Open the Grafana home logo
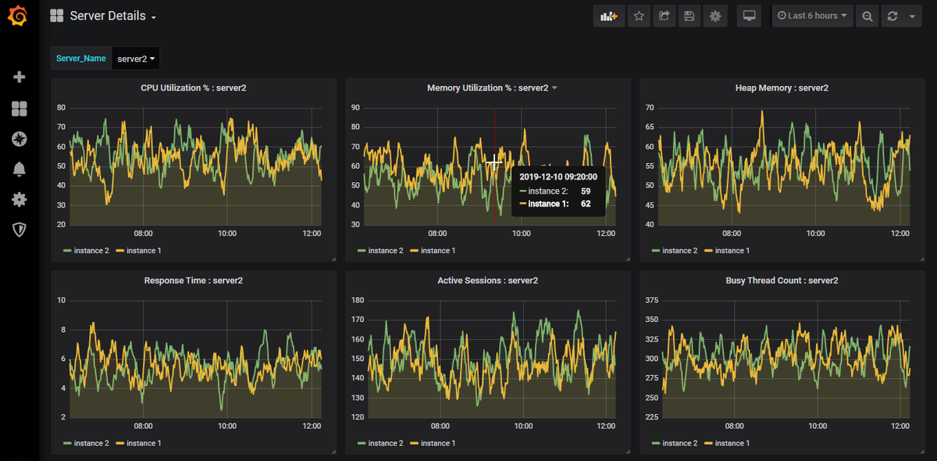The height and width of the screenshot is (461, 937). 17,16
